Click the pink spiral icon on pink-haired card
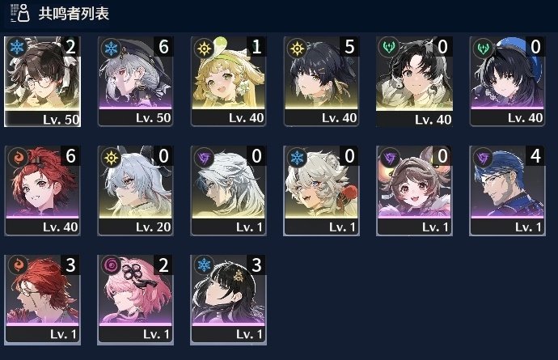The image size is (558, 360). 111,265
